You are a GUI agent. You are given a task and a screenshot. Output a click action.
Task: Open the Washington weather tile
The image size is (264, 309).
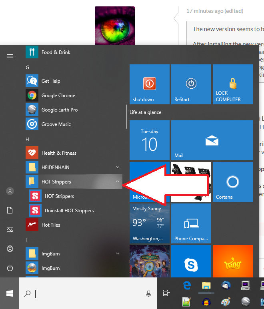[x=150, y=223]
